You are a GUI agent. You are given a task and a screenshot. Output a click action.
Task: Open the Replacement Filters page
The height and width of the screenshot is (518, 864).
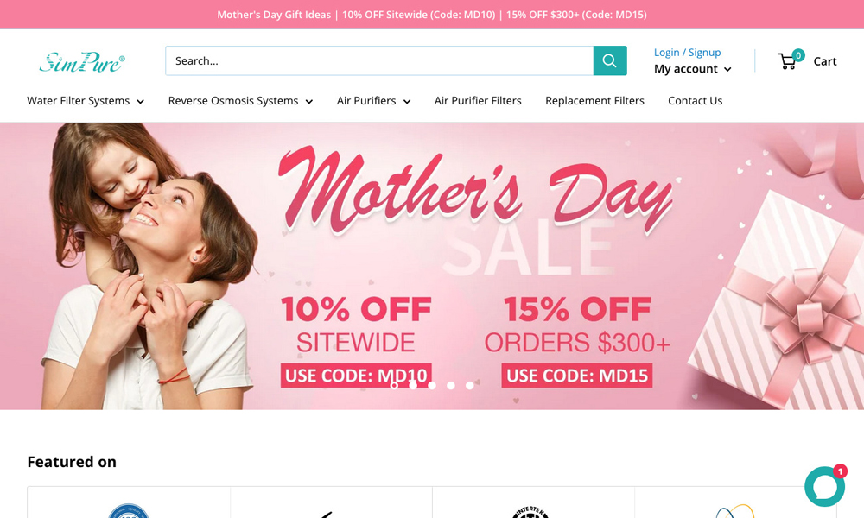[x=594, y=101]
